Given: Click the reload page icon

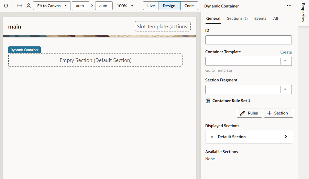Looking at the screenshot, I should coord(6,6).
